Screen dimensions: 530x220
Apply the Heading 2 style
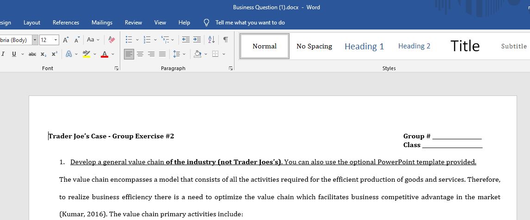click(x=414, y=46)
